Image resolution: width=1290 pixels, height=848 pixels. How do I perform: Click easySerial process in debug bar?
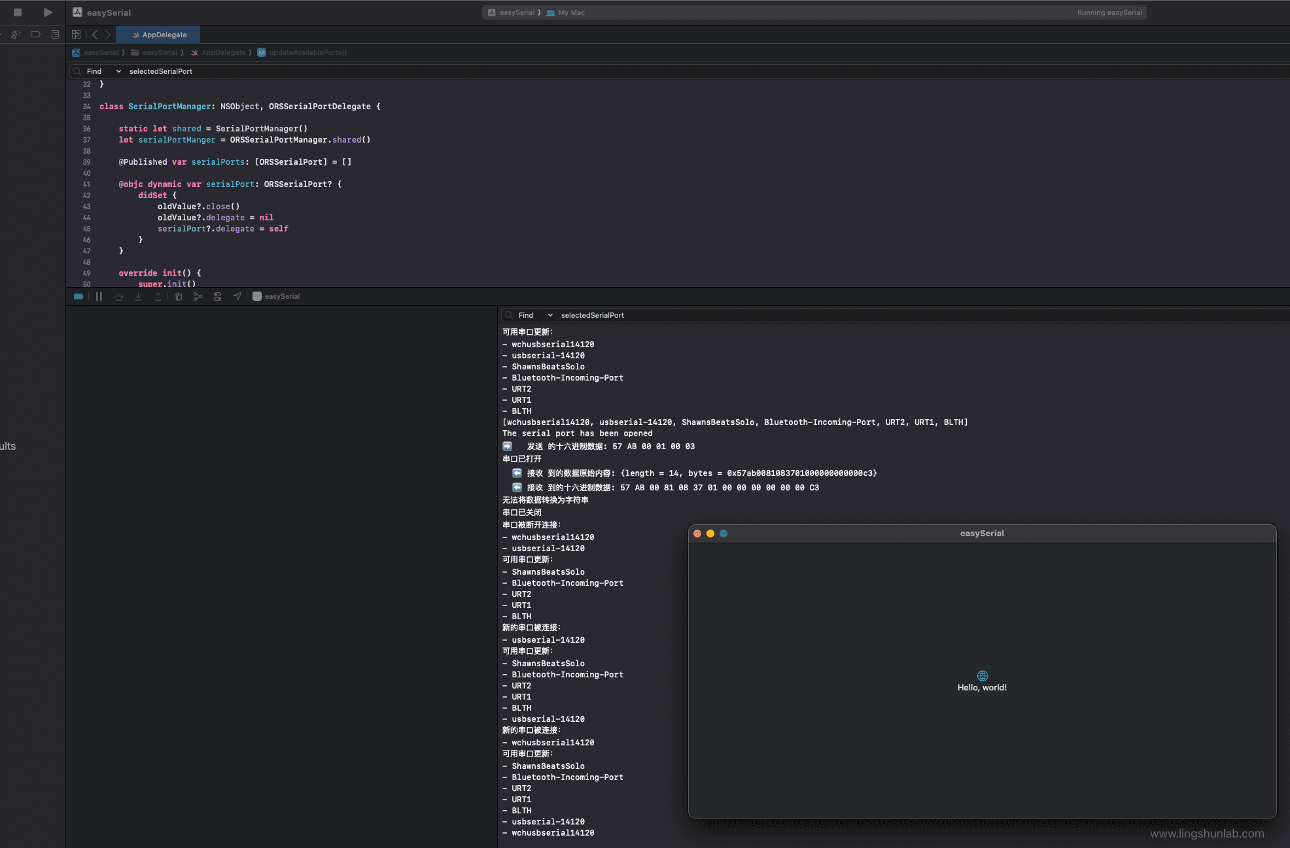coord(276,296)
